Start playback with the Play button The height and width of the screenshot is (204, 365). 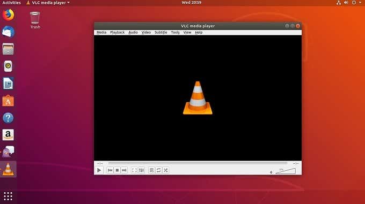click(x=99, y=170)
